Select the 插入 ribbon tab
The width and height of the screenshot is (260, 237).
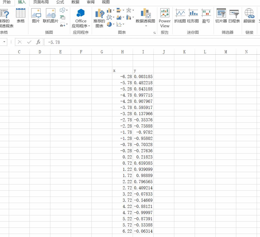(22, 2)
